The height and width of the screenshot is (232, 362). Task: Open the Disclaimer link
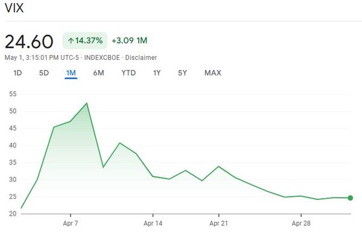(141, 57)
